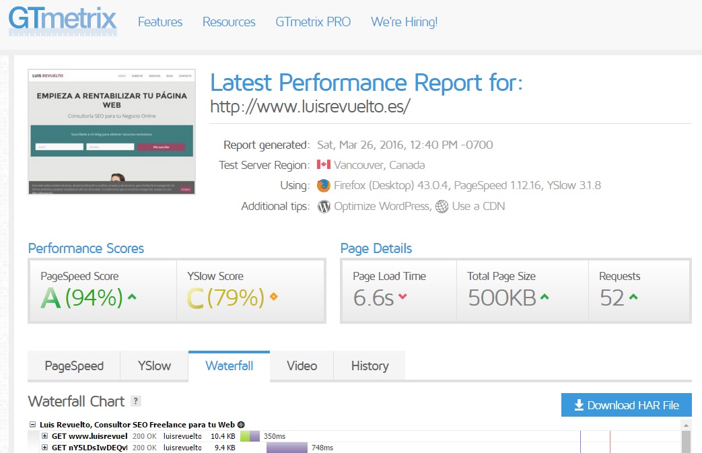702x453 pixels.
Task: Open the http://www.luisrevuelto.es/ URL link
Action: click(310, 106)
